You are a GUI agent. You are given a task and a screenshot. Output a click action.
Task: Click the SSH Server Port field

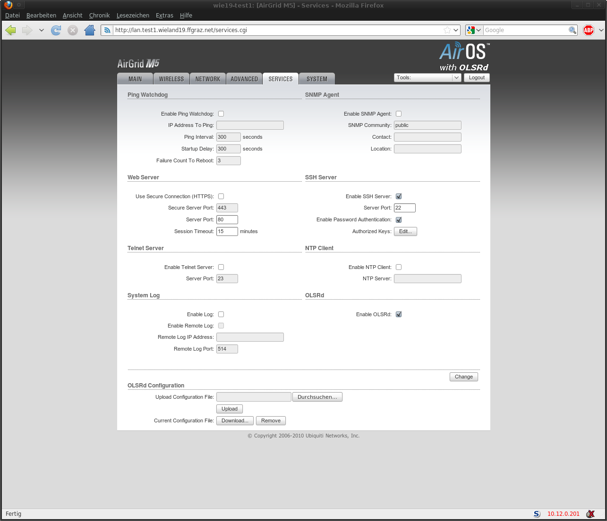pos(405,208)
